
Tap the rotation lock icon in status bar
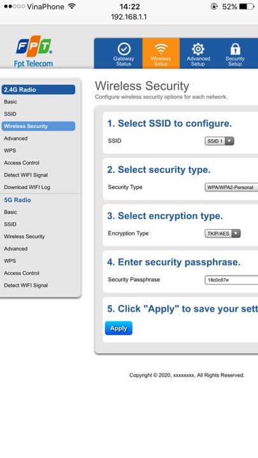pyautogui.click(x=214, y=6)
